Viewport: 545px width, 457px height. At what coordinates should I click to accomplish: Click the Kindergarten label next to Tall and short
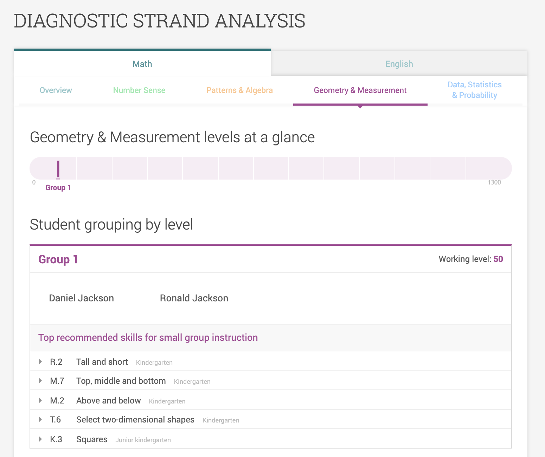pos(154,362)
